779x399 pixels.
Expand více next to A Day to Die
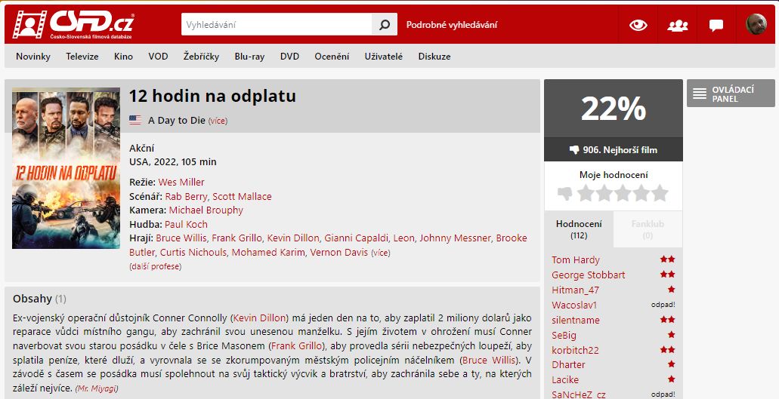[218, 121]
